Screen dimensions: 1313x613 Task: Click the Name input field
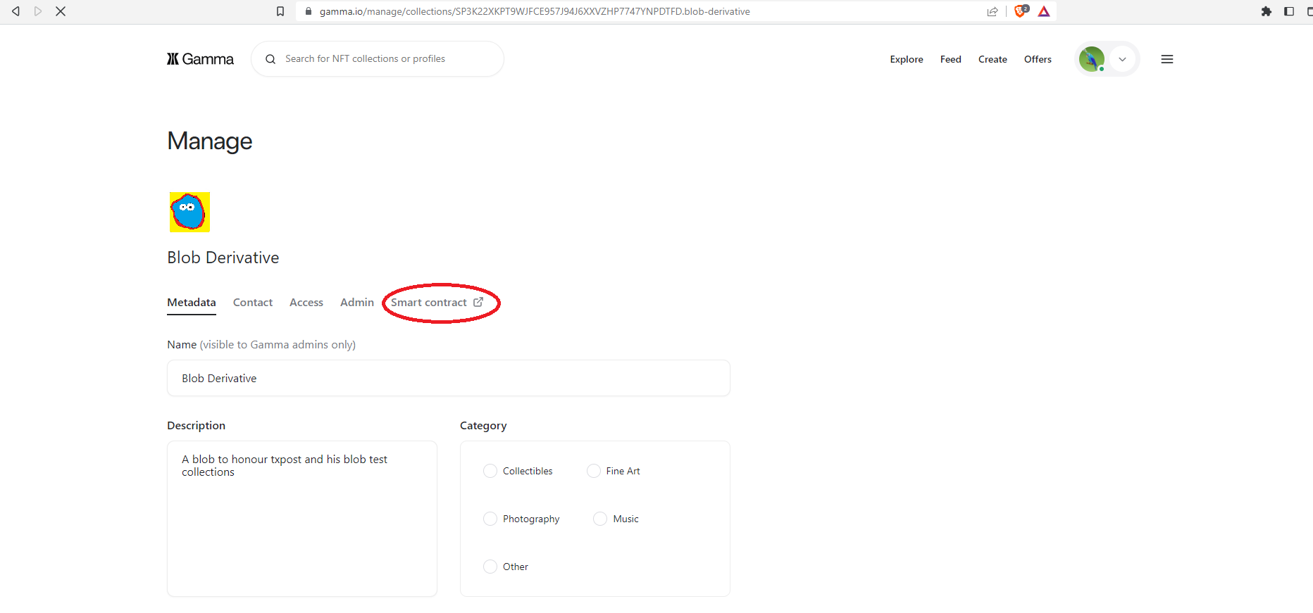(x=449, y=378)
